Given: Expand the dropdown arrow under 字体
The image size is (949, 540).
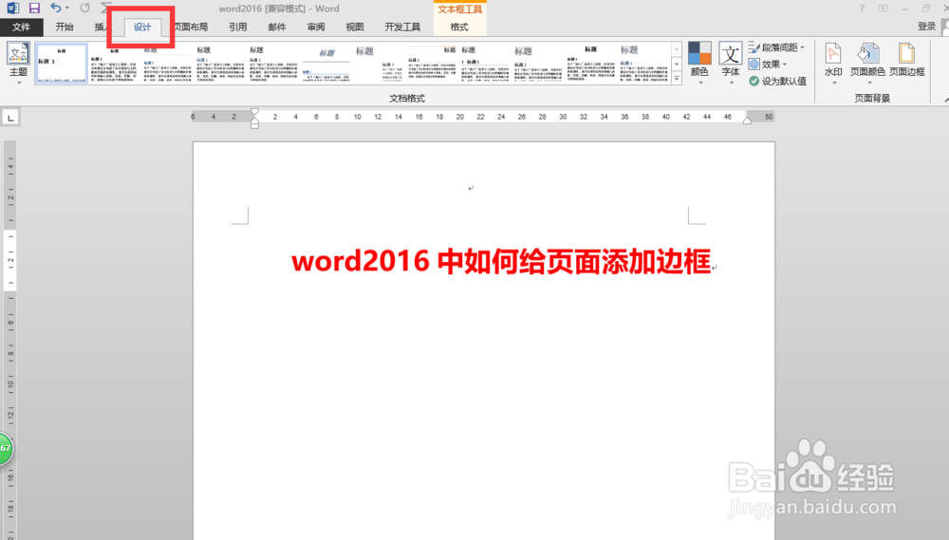Looking at the screenshot, I should [731, 83].
